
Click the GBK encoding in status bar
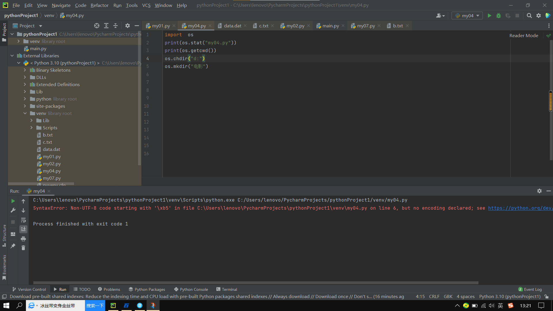448,297
